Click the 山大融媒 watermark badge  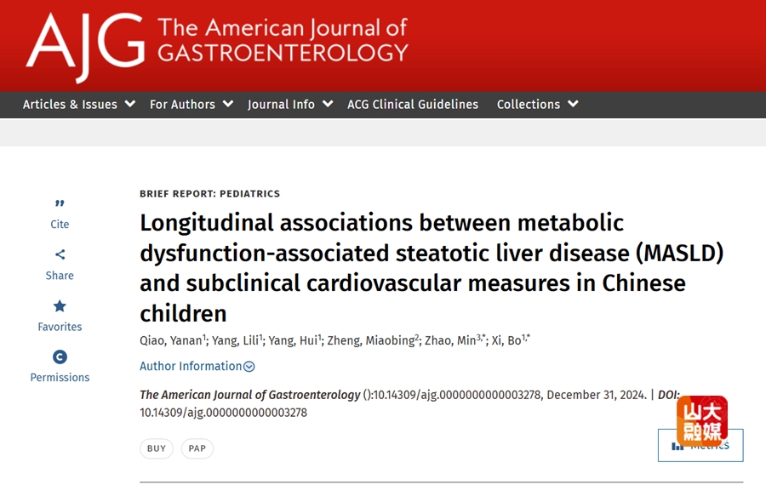click(x=702, y=420)
